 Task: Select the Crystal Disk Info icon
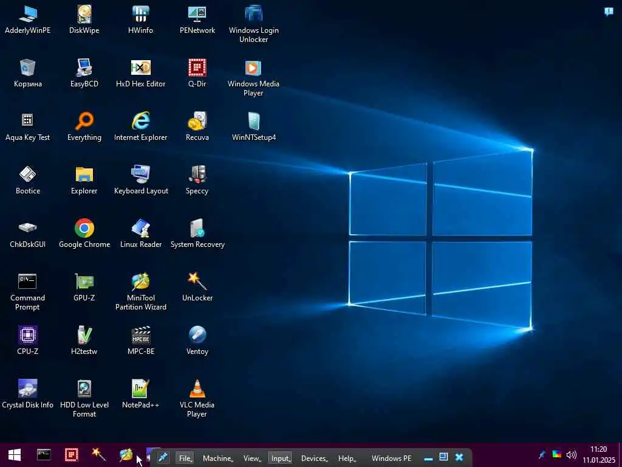point(27,394)
